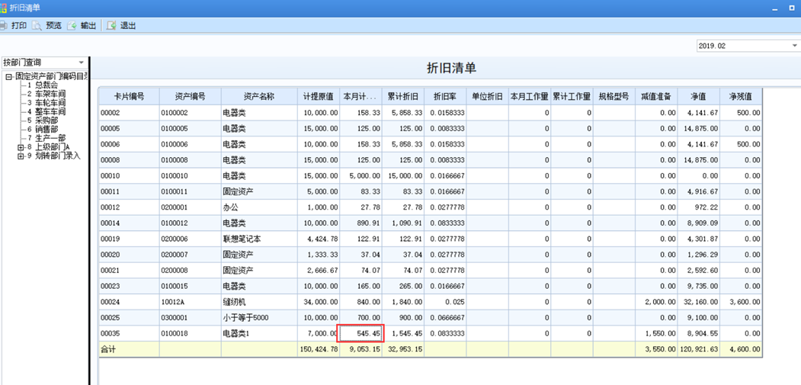The width and height of the screenshot is (801, 385).
Task: Click monthly depreciation cell 5,000.00
Action: click(x=360, y=176)
